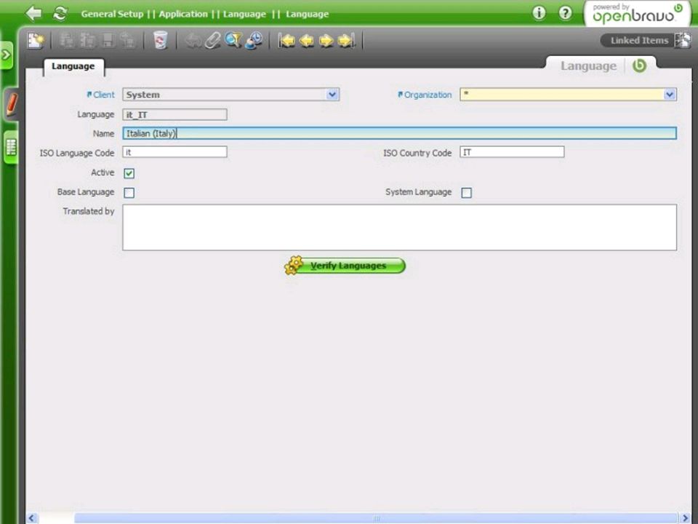Click the ISO Language Code field
The image size is (698, 524).
[174, 152]
